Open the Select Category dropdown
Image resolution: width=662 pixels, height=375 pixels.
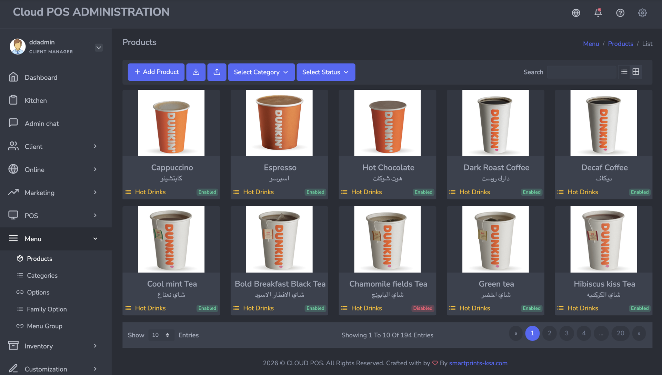point(261,72)
